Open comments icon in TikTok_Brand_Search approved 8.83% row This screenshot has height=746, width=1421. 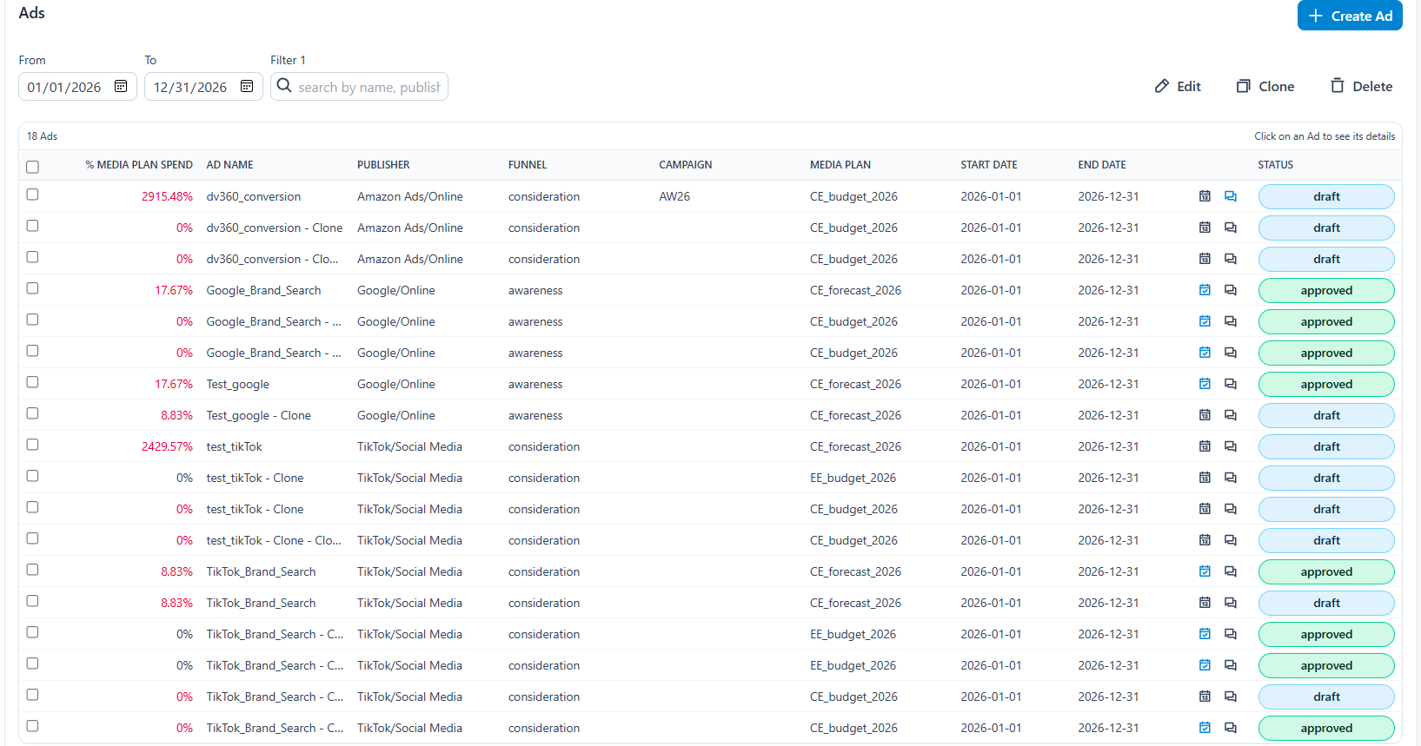click(1231, 571)
